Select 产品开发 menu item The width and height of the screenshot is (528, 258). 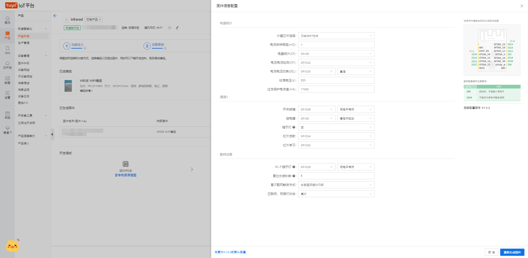(x=33, y=36)
